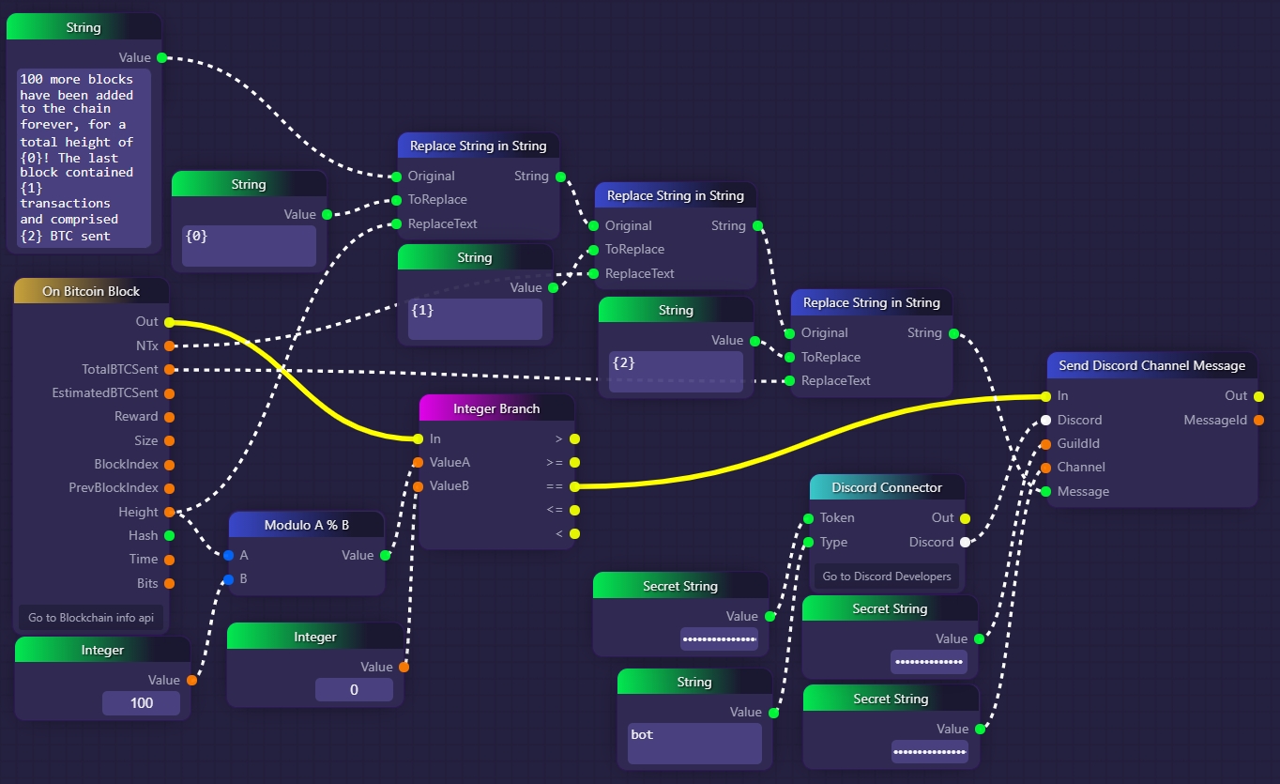Select the Modulo A % B node header

point(306,525)
